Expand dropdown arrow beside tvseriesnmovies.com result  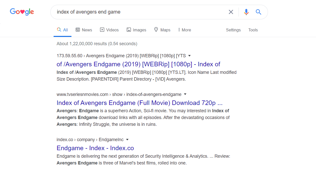coord(185,94)
